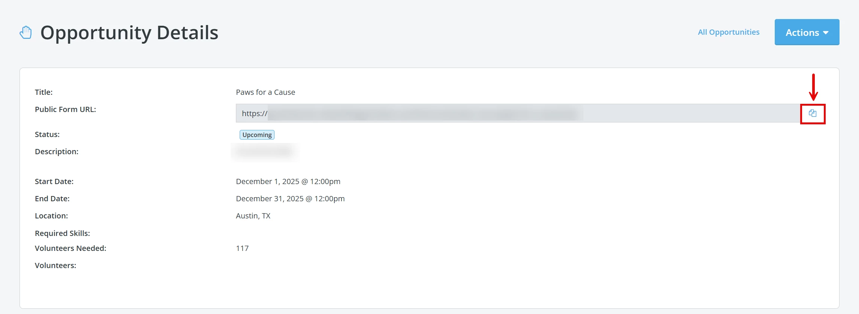This screenshot has height=314, width=859.
Task: Open the Actions dropdown
Action: pos(807,32)
